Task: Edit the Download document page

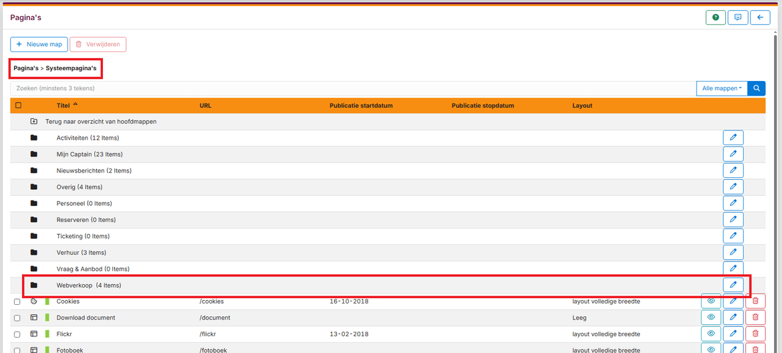Action: point(733,318)
